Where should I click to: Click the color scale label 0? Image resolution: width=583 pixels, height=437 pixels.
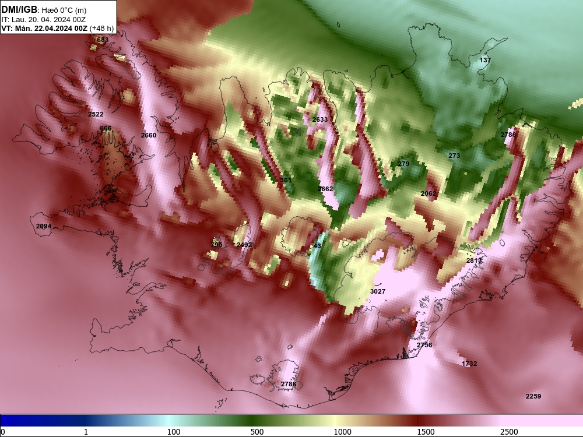coord(3,432)
